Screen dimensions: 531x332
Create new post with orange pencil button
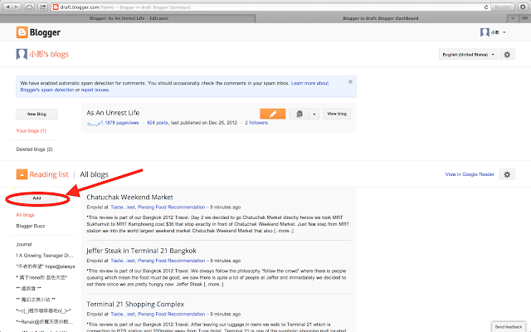pyautogui.click(x=273, y=114)
